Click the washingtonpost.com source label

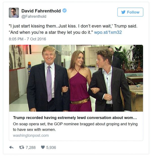click(31, 135)
